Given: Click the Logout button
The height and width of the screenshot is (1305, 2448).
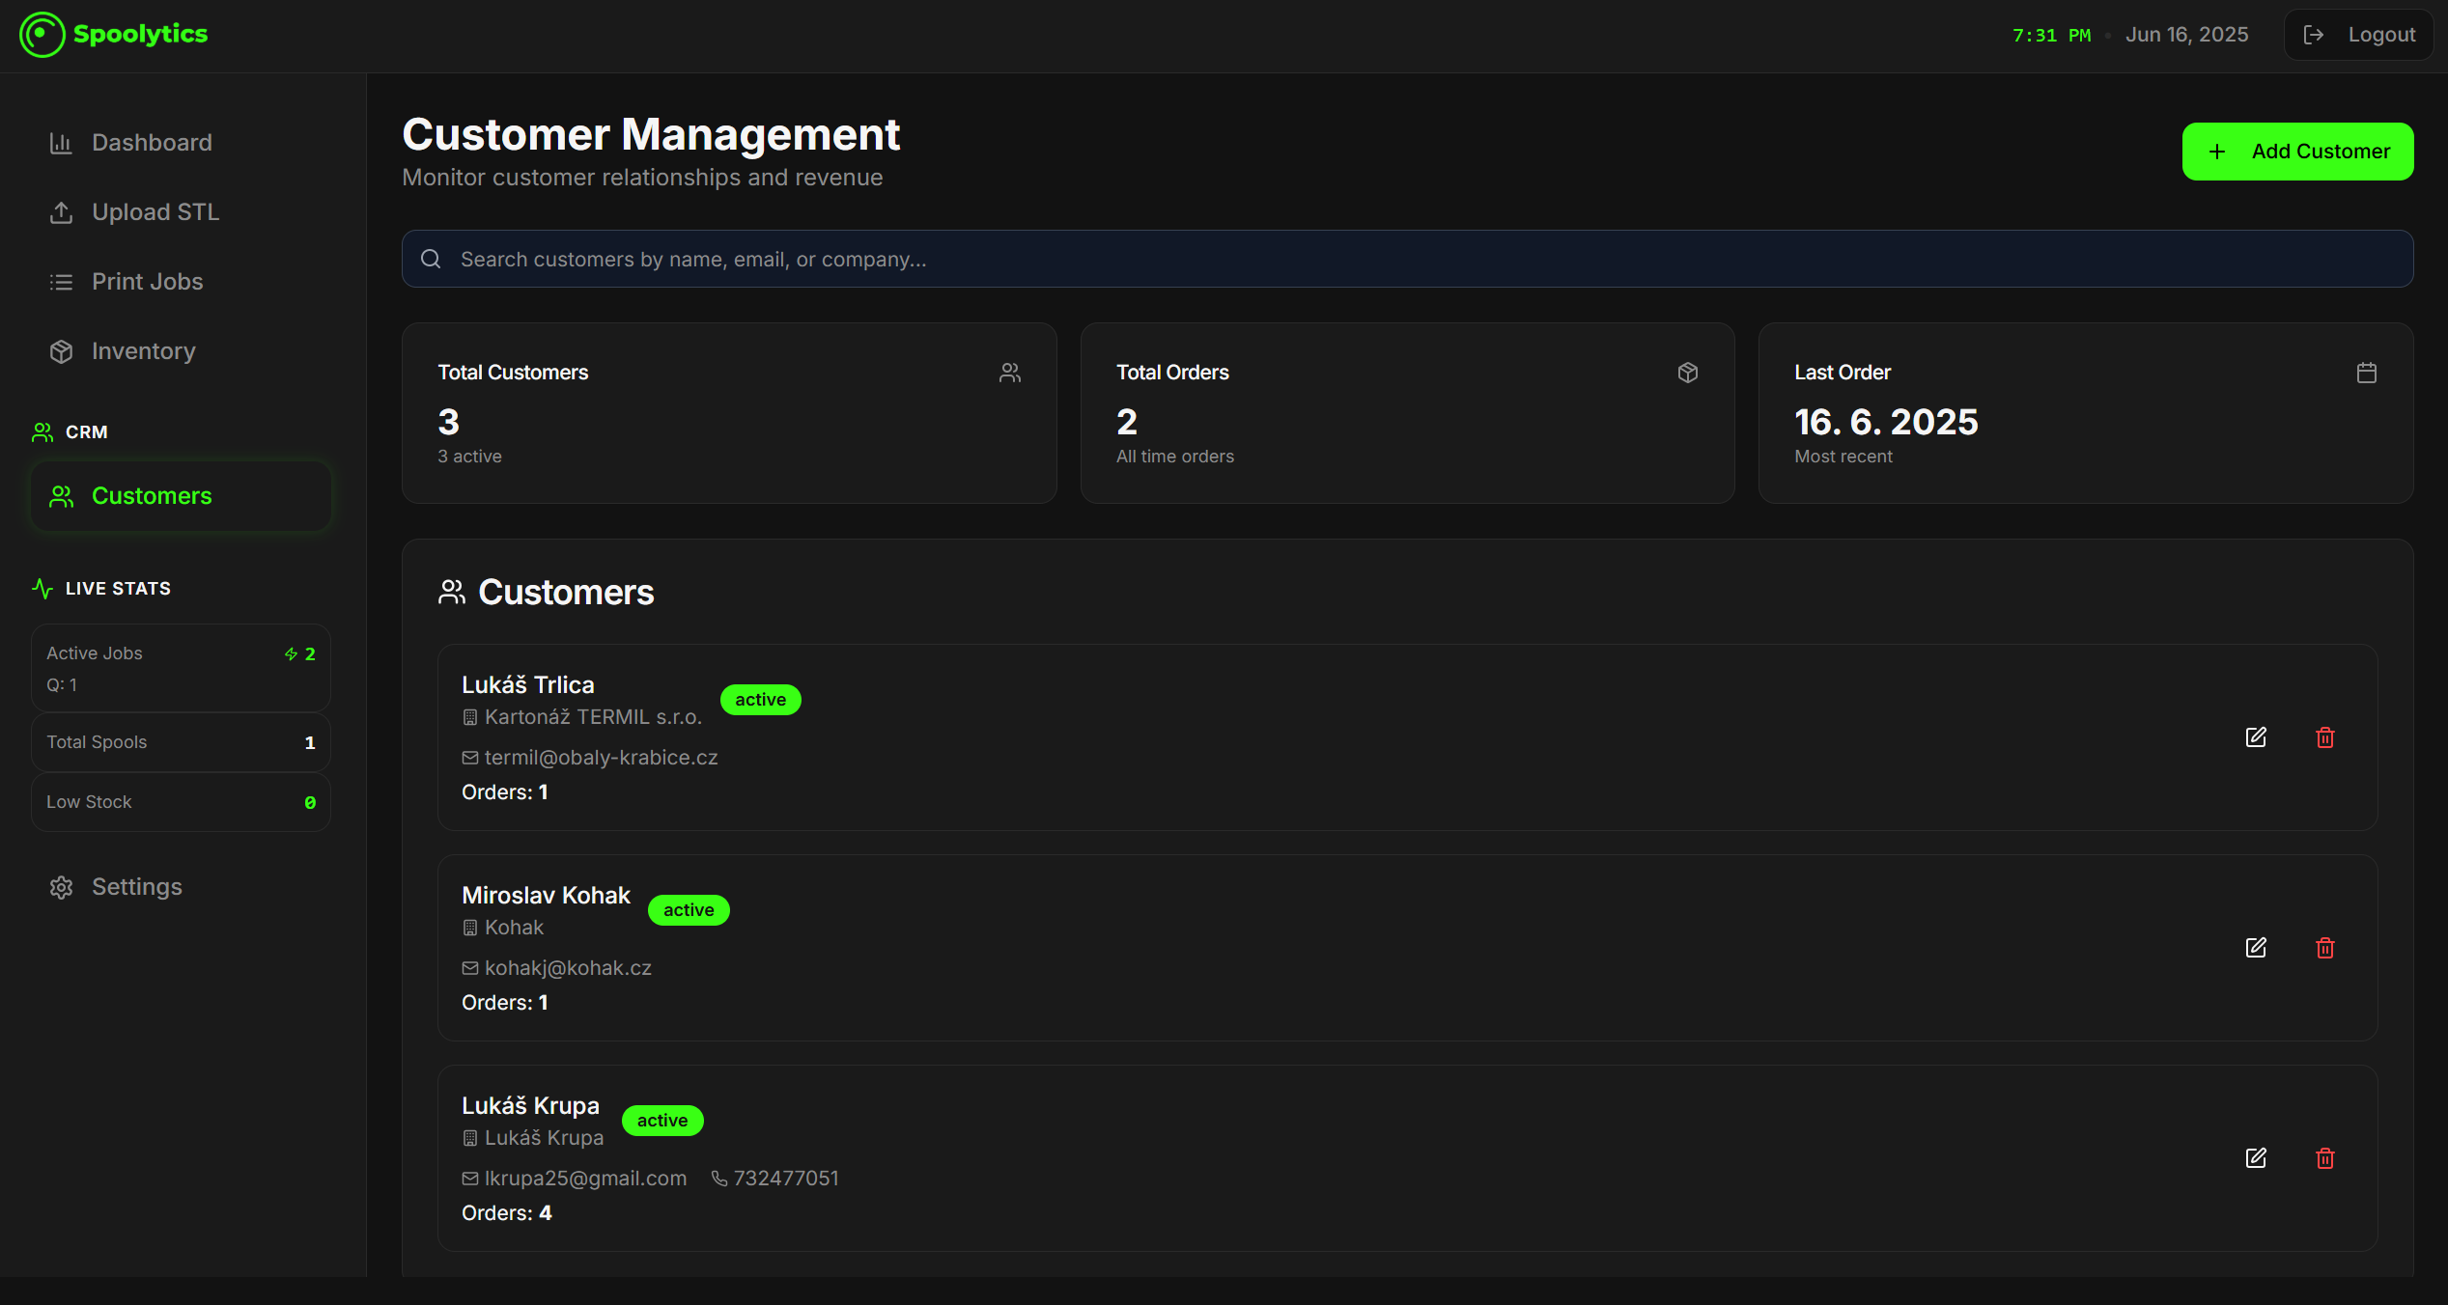Looking at the screenshot, I should [x=2358, y=35].
